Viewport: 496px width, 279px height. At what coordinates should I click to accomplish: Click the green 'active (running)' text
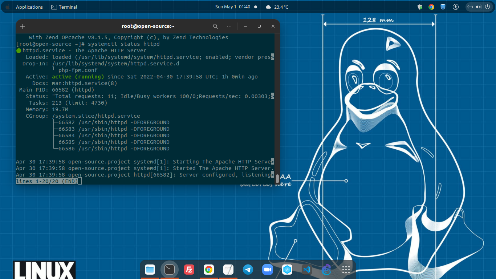tap(78, 77)
